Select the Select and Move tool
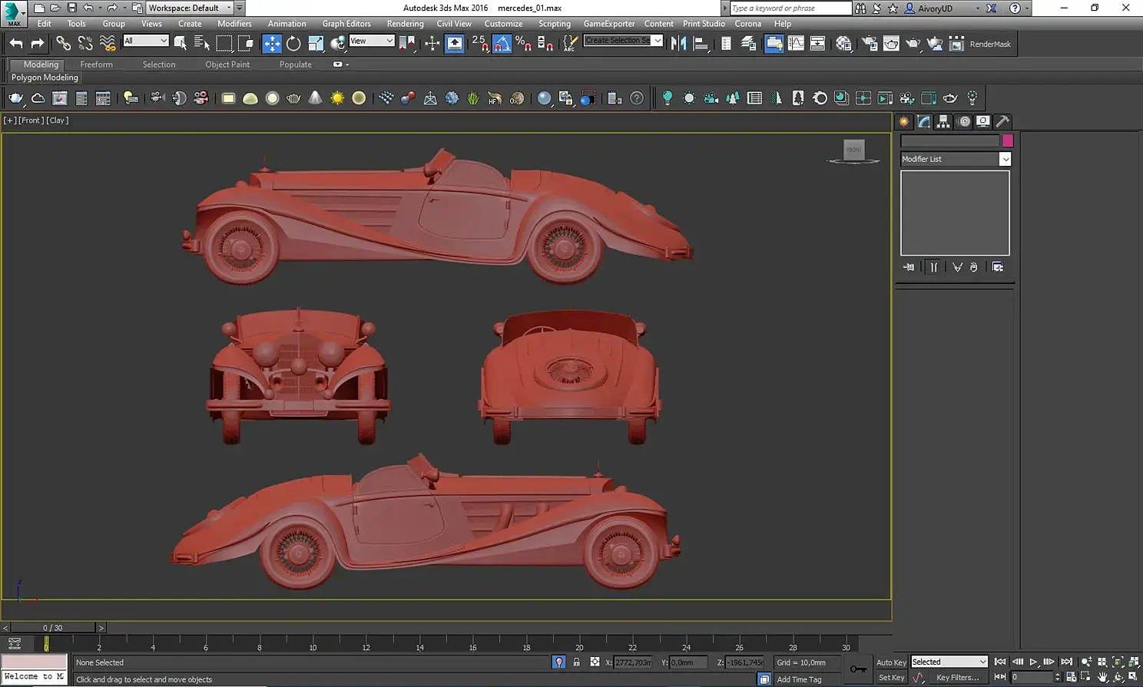Screen dimensions: 1143x687 [x=272, y=44]
